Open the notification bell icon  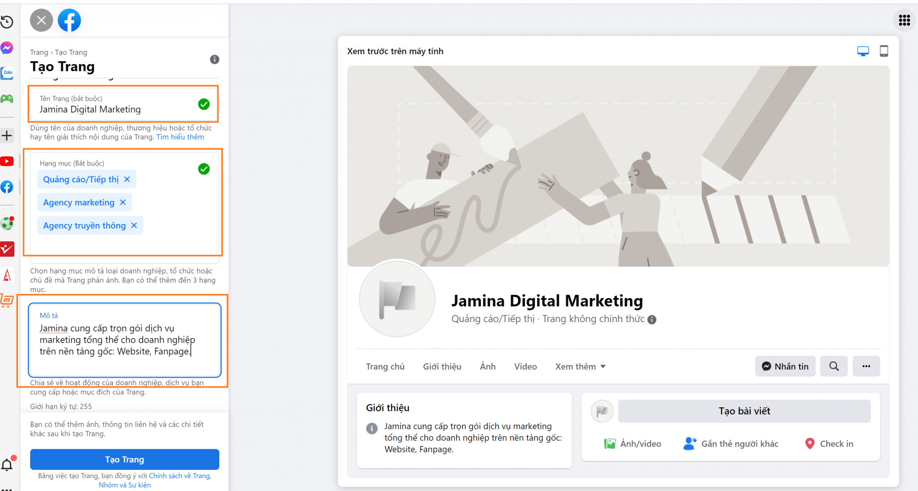click(x=7, y=465)
